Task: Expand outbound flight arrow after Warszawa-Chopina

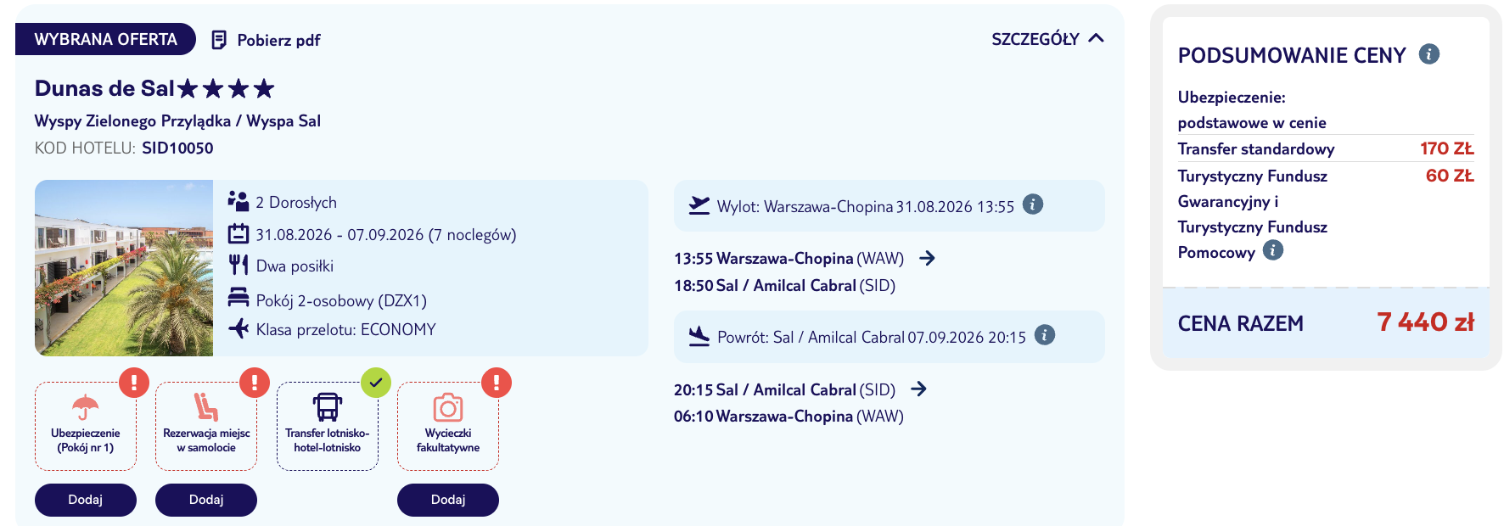Action: [x=928, y=258]
